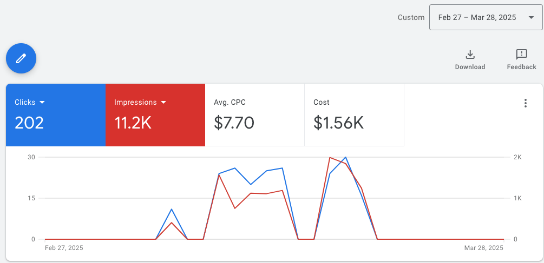Click the small first blue peak at 11
The height and width of the screenshot is (263, 544).
click(172, 209)
